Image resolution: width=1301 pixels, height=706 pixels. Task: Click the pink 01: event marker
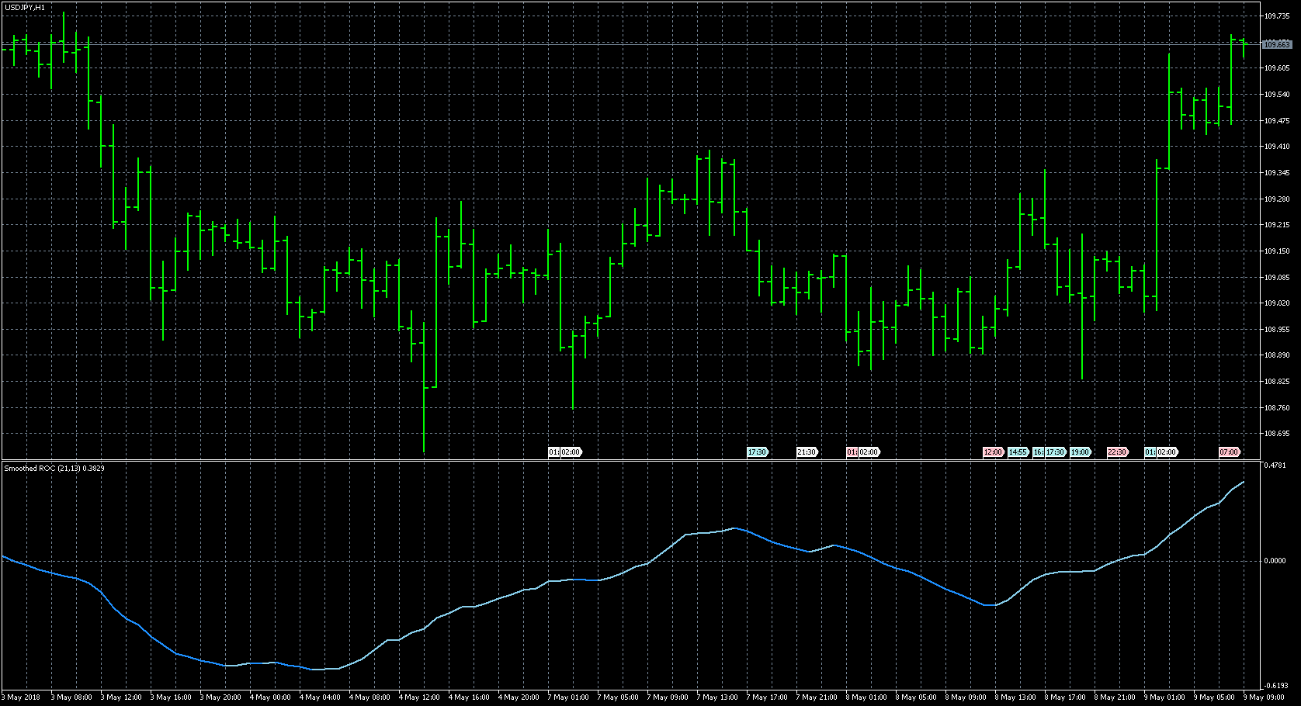pos(852,452)
